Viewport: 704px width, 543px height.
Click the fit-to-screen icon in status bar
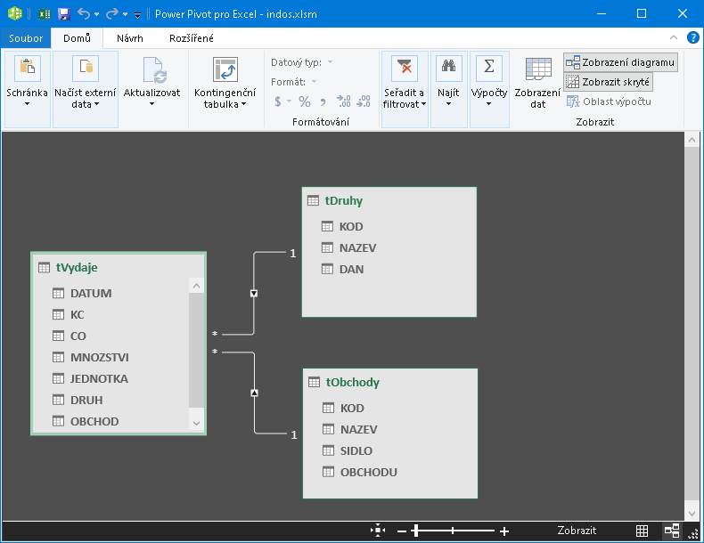pos(379,531)
